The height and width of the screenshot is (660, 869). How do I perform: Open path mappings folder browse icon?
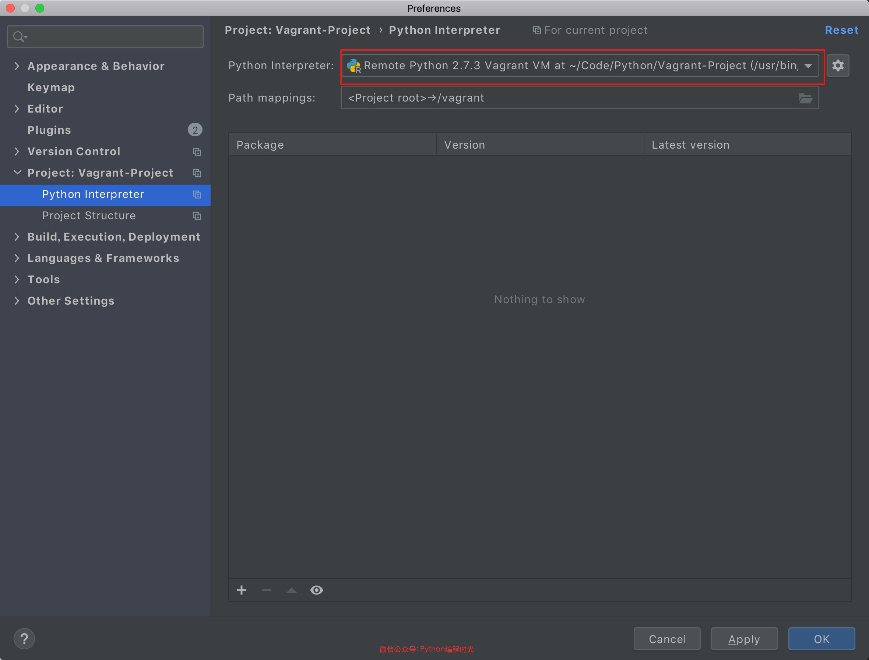tap(805, 98)
